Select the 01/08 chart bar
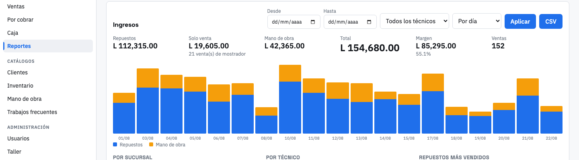Image resolution: width=579 pixels, height=160 pixels. pyautogui.click(x=124, y=113)
